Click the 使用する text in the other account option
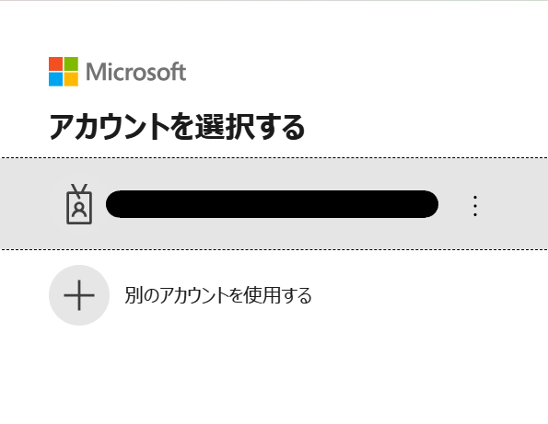Viewport: 548px width, 424px height. [x=277, y=295]
